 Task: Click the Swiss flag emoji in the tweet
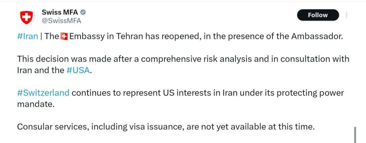64,37
